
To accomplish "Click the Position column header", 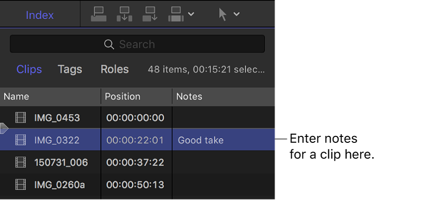I will [x=123, y=96].
